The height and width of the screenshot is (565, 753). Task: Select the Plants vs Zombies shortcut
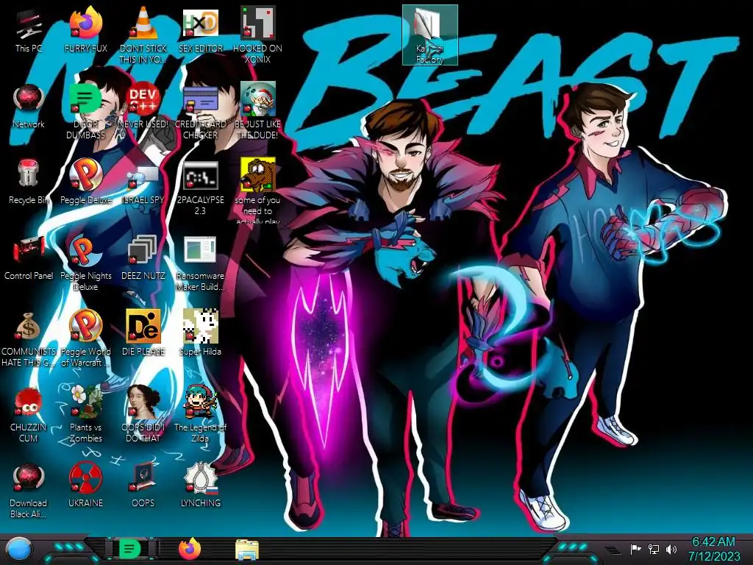[x=85, y=414]
